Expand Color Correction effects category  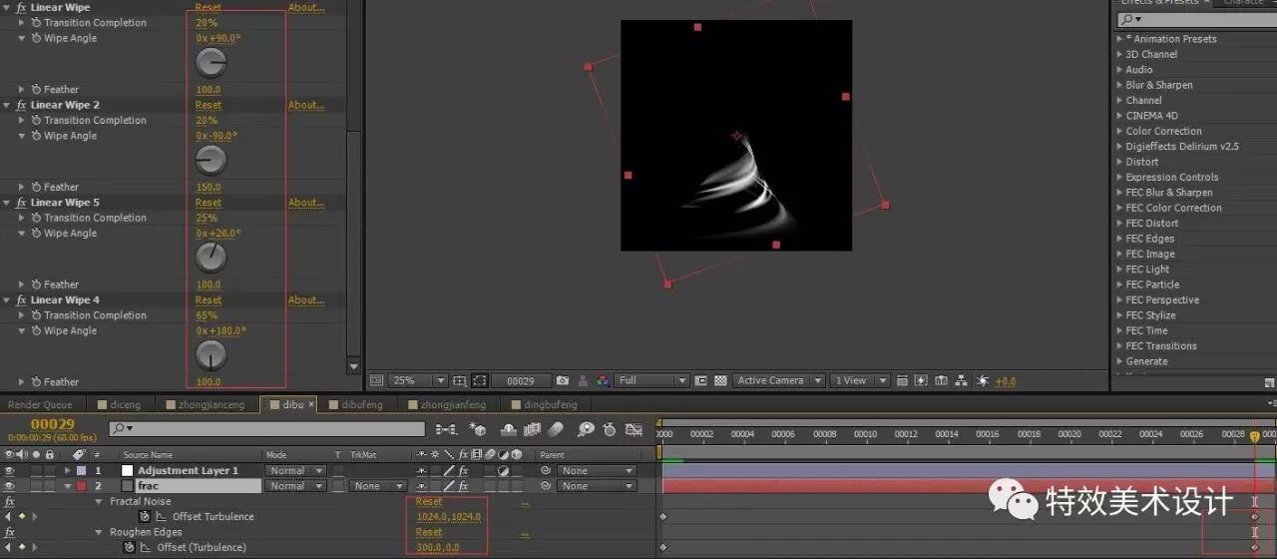[x=1119, y=131]
